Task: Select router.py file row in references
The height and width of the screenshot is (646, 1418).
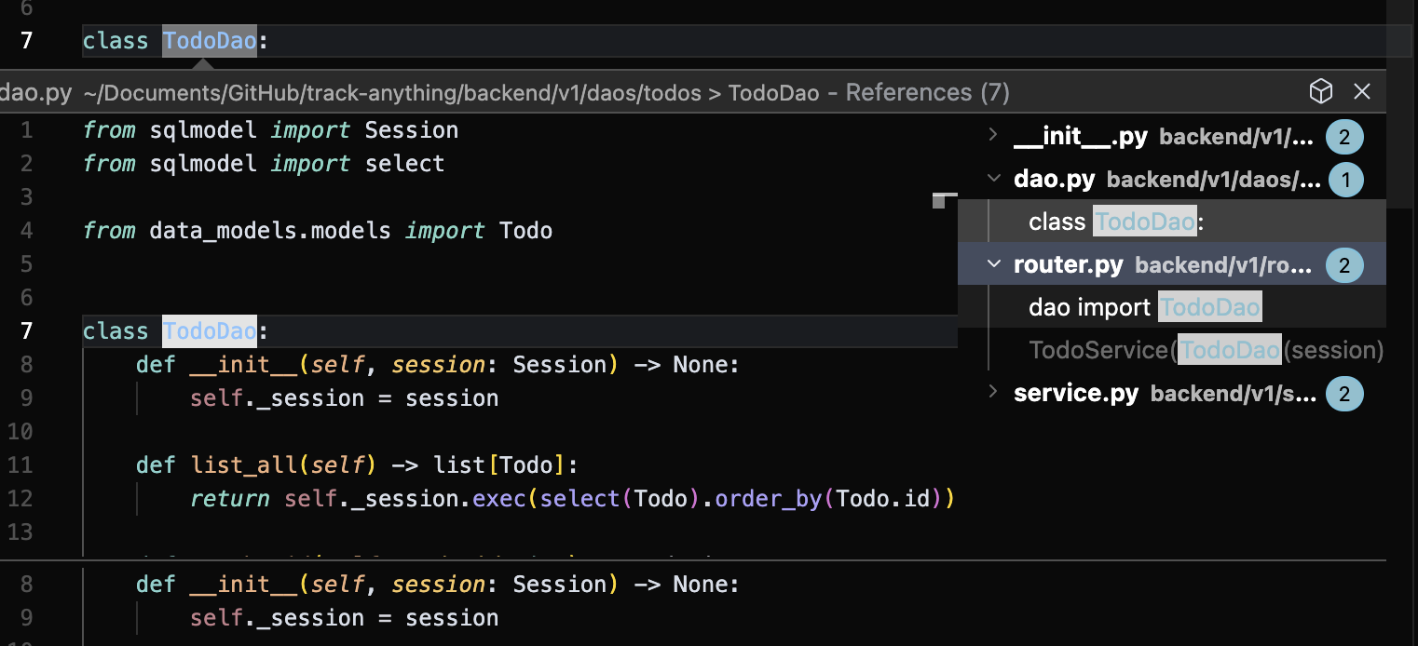Action: 1172,264
